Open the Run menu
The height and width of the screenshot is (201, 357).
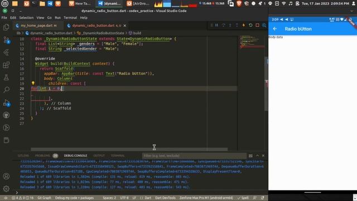tap(57, 17)
